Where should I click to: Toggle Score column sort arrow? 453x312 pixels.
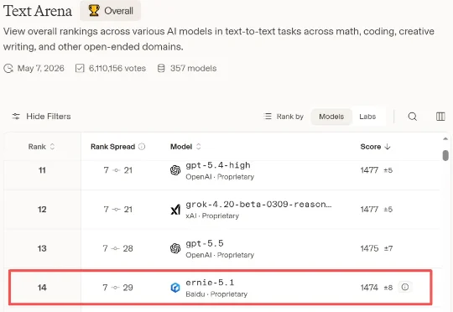click(x=388, y=147)
